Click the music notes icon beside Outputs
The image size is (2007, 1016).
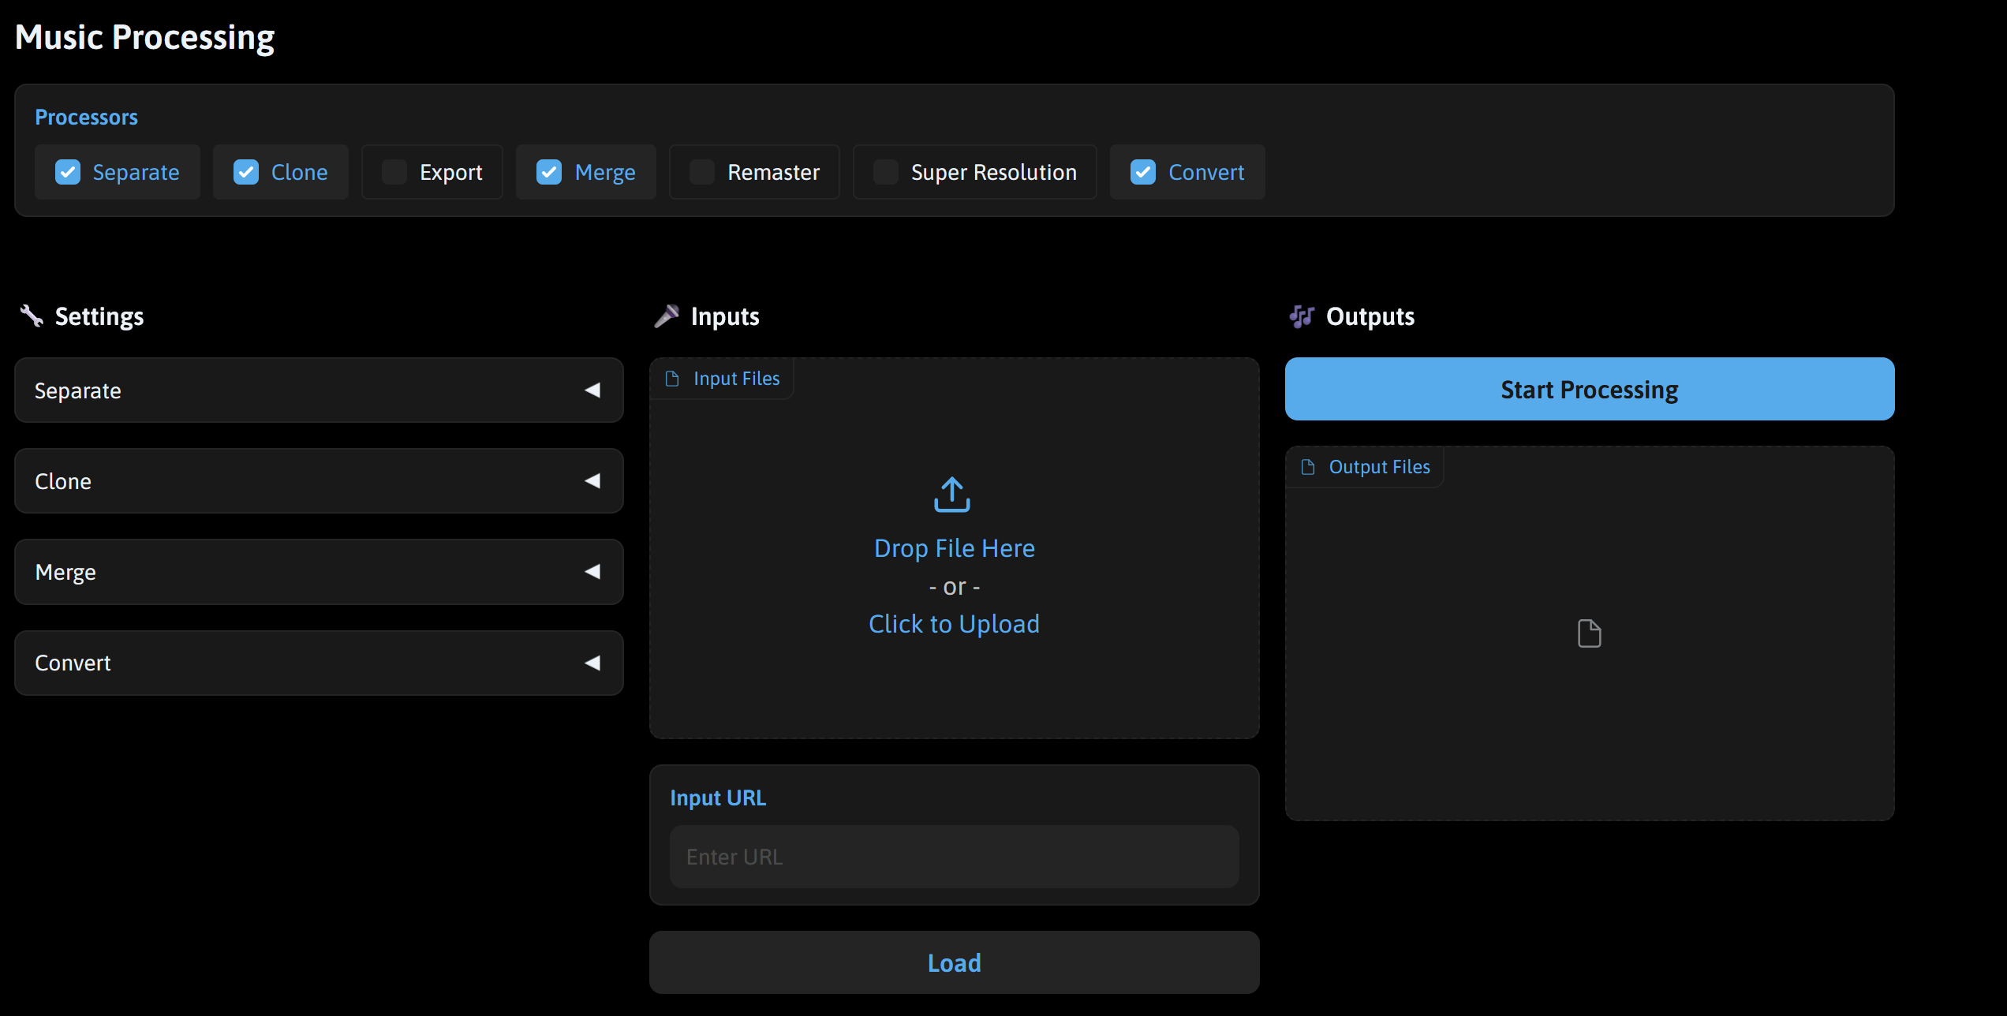click(x=1302, y=316)
